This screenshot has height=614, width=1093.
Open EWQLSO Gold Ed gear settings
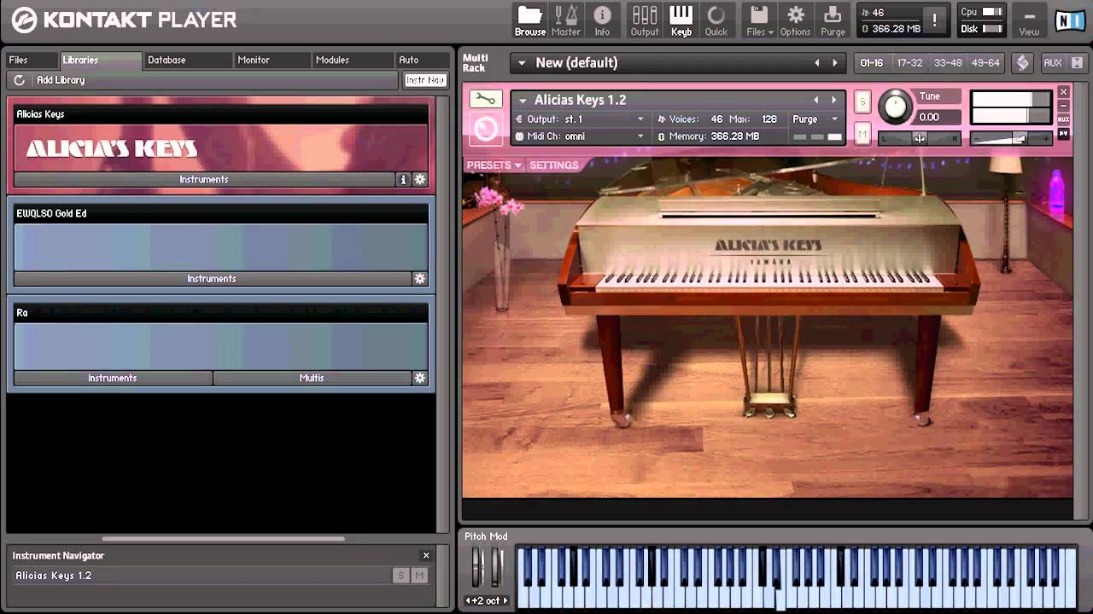[420, 279]
